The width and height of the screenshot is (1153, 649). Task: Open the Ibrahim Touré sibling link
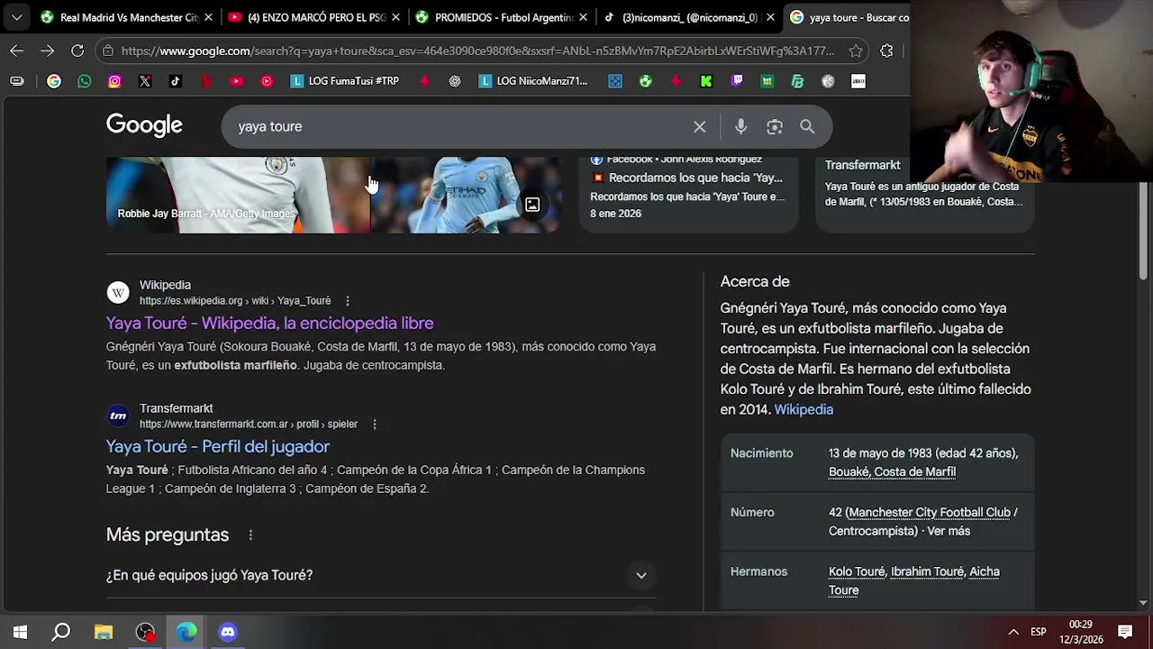click(x=927, y=572)
